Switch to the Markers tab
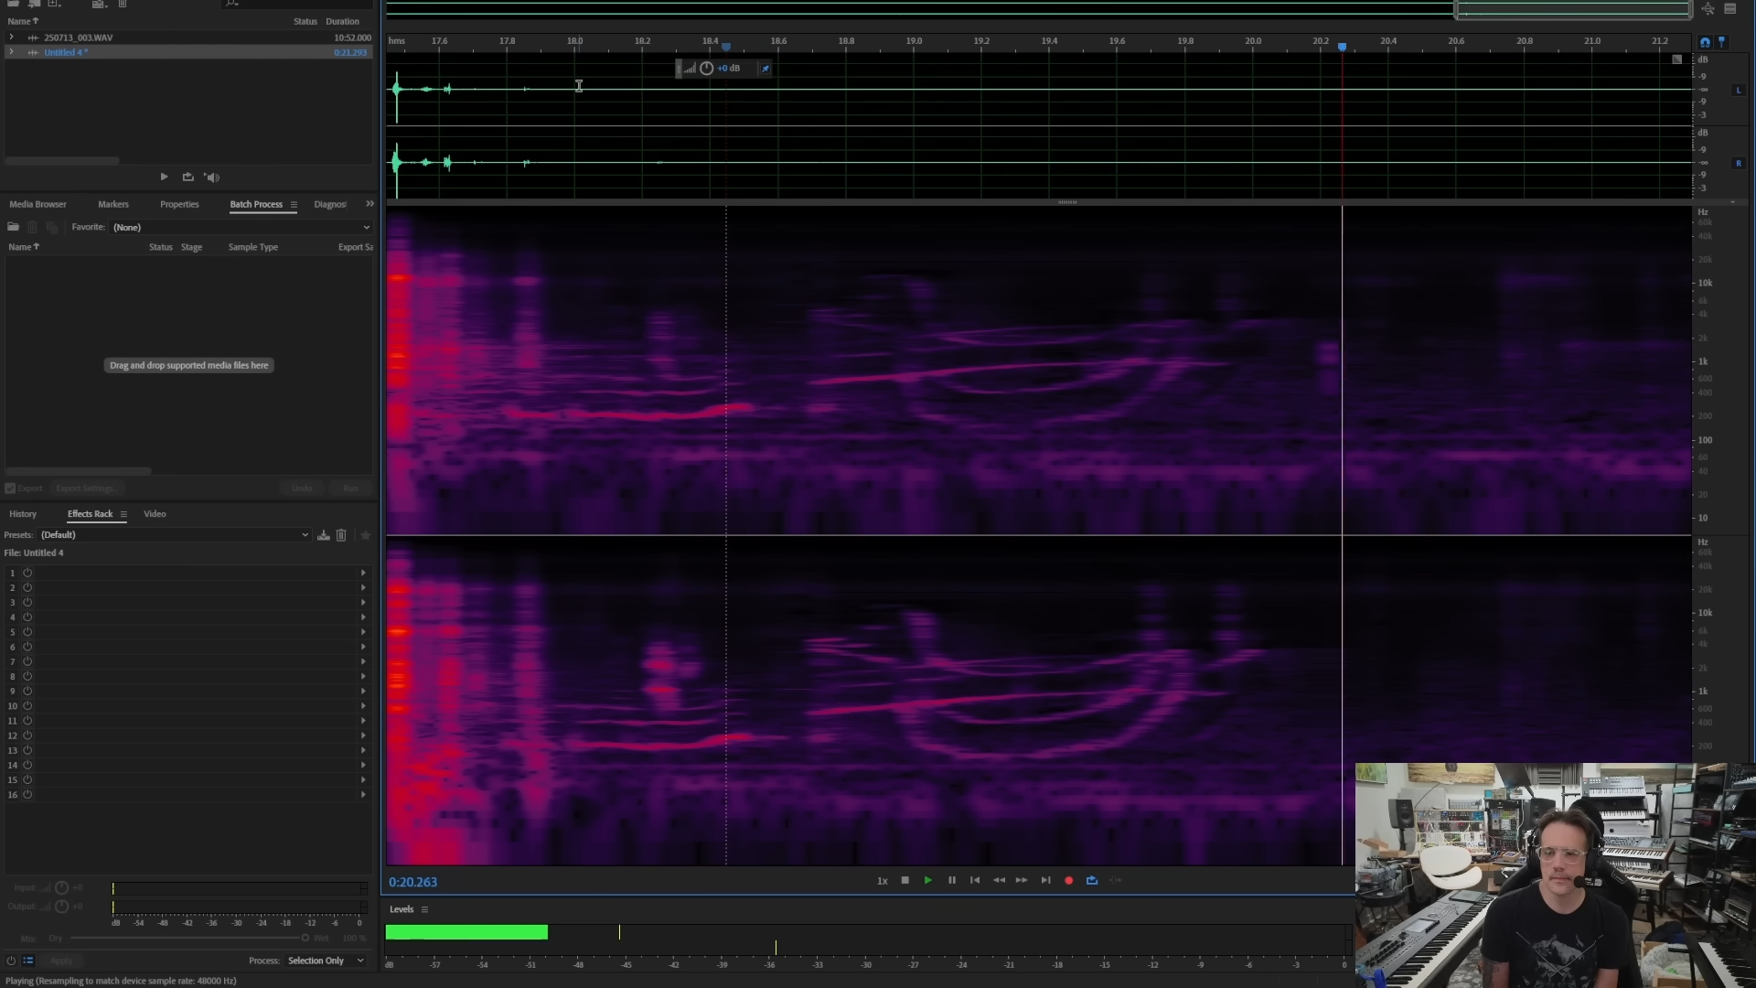 point(112,204)
